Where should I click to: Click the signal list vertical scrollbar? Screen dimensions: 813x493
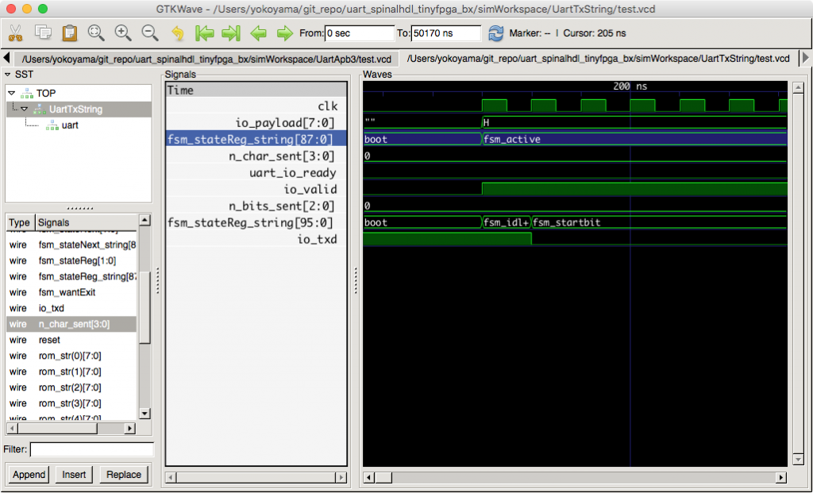coord(144,310)
